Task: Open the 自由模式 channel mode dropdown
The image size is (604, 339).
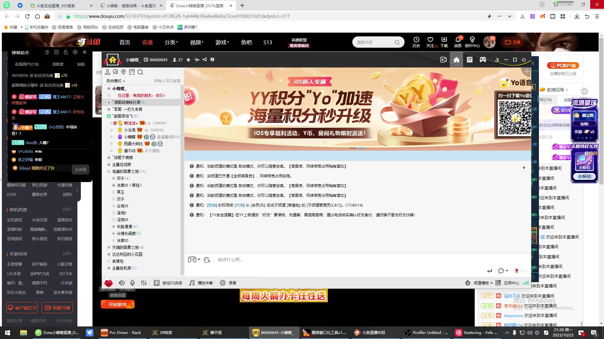Action: coord(116,81)
